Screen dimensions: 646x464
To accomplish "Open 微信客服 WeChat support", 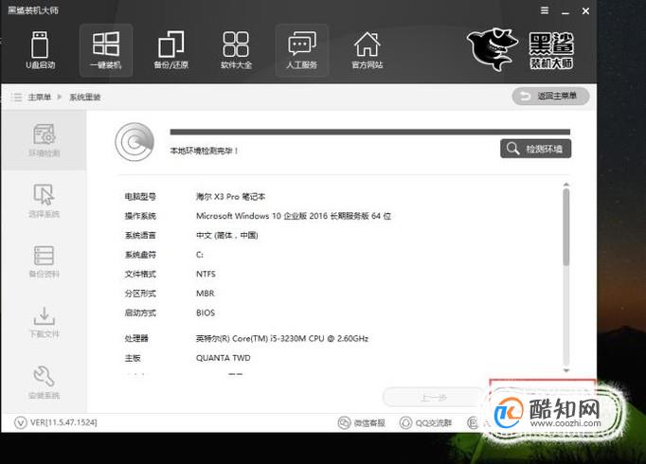I will (361, 423).
